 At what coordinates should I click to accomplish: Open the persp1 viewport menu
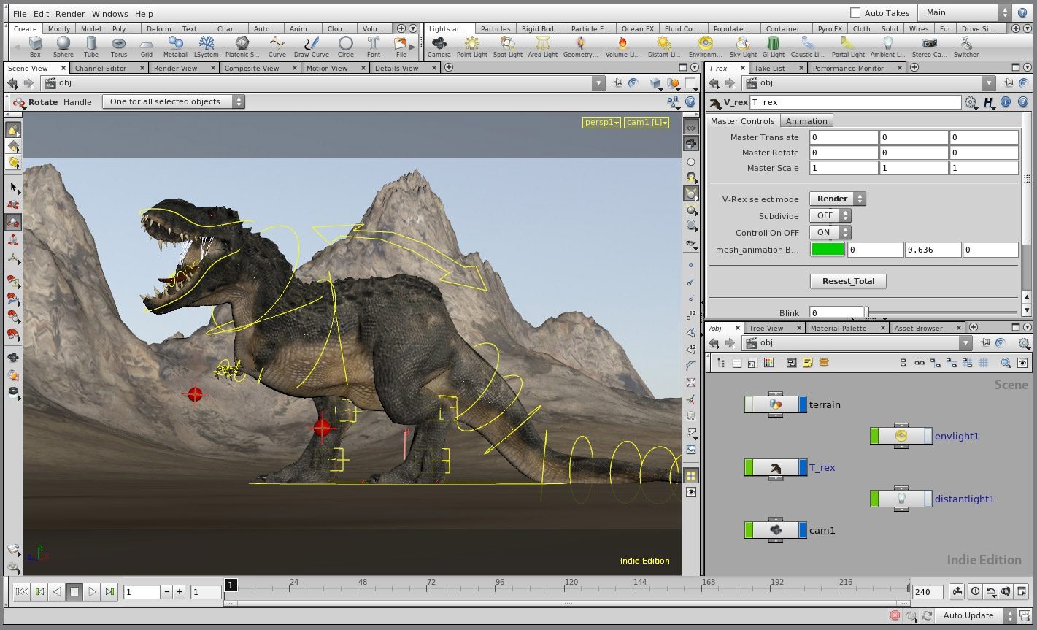coord(602,123)
